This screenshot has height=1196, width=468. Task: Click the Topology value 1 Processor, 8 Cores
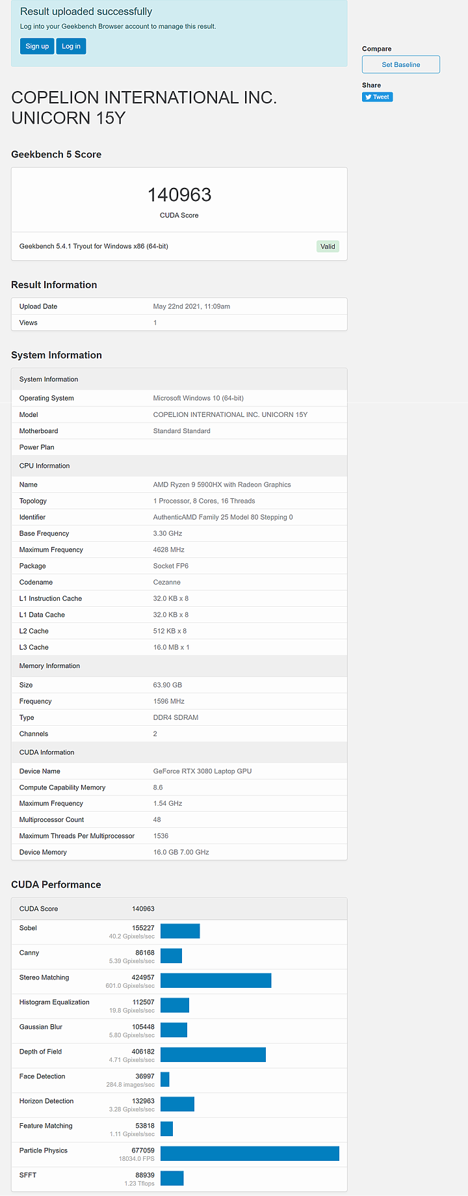pyautogui.click(x=204, y=501)
